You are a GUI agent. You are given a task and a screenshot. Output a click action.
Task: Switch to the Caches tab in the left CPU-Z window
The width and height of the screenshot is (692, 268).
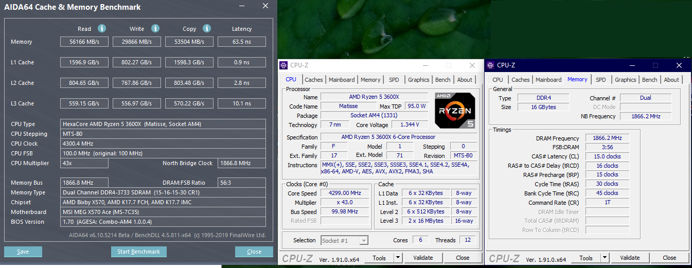click(x=314, y=80)
